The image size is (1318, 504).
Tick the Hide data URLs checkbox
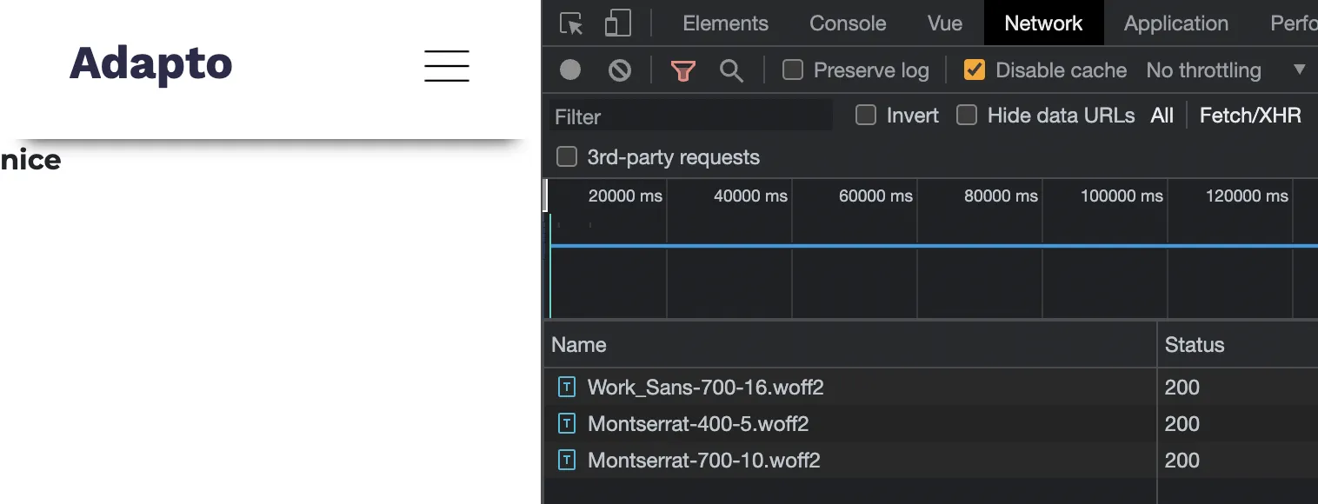pyautogui.click(x=967, y=116)
